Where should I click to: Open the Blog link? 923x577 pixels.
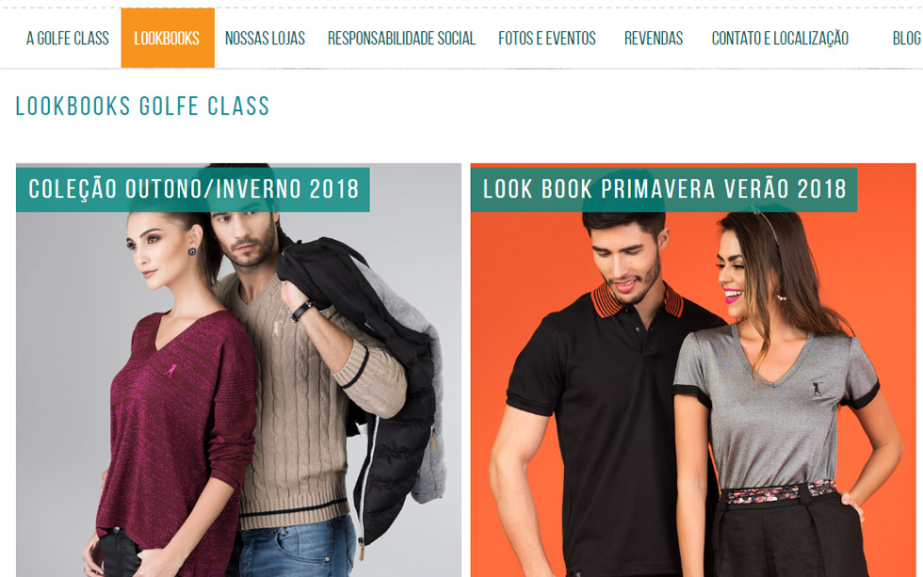906,39
